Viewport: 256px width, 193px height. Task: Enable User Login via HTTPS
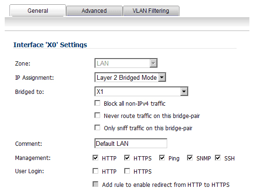coord(127,171)
